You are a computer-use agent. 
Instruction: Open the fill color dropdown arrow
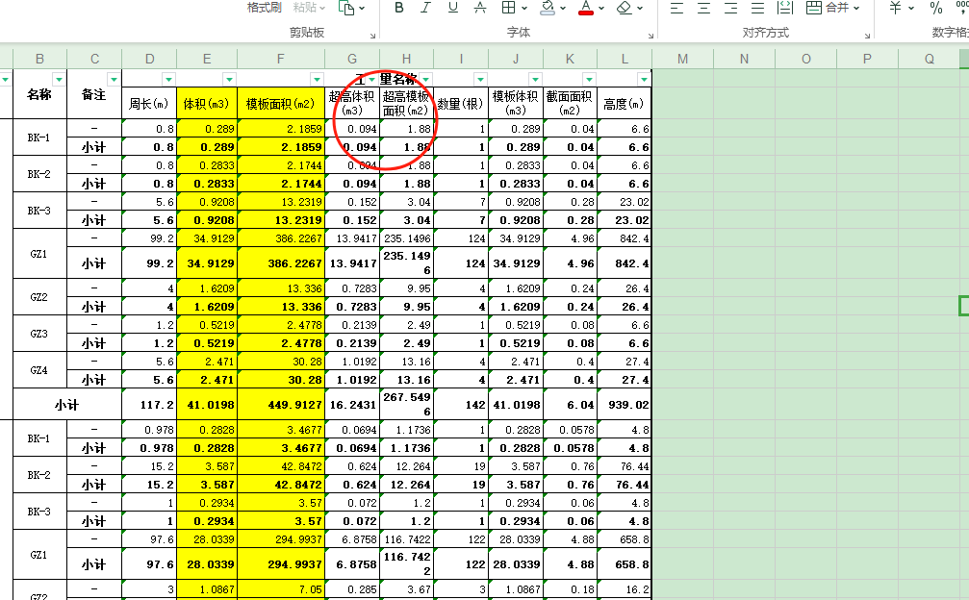[563, 8]
